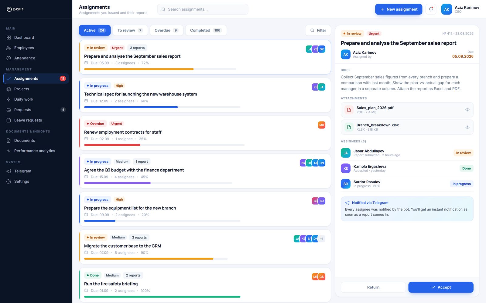Preview Branch_breakdown.xlsx with the eye icon
Viewport: 486px width, 303px height.
(467, 127)
